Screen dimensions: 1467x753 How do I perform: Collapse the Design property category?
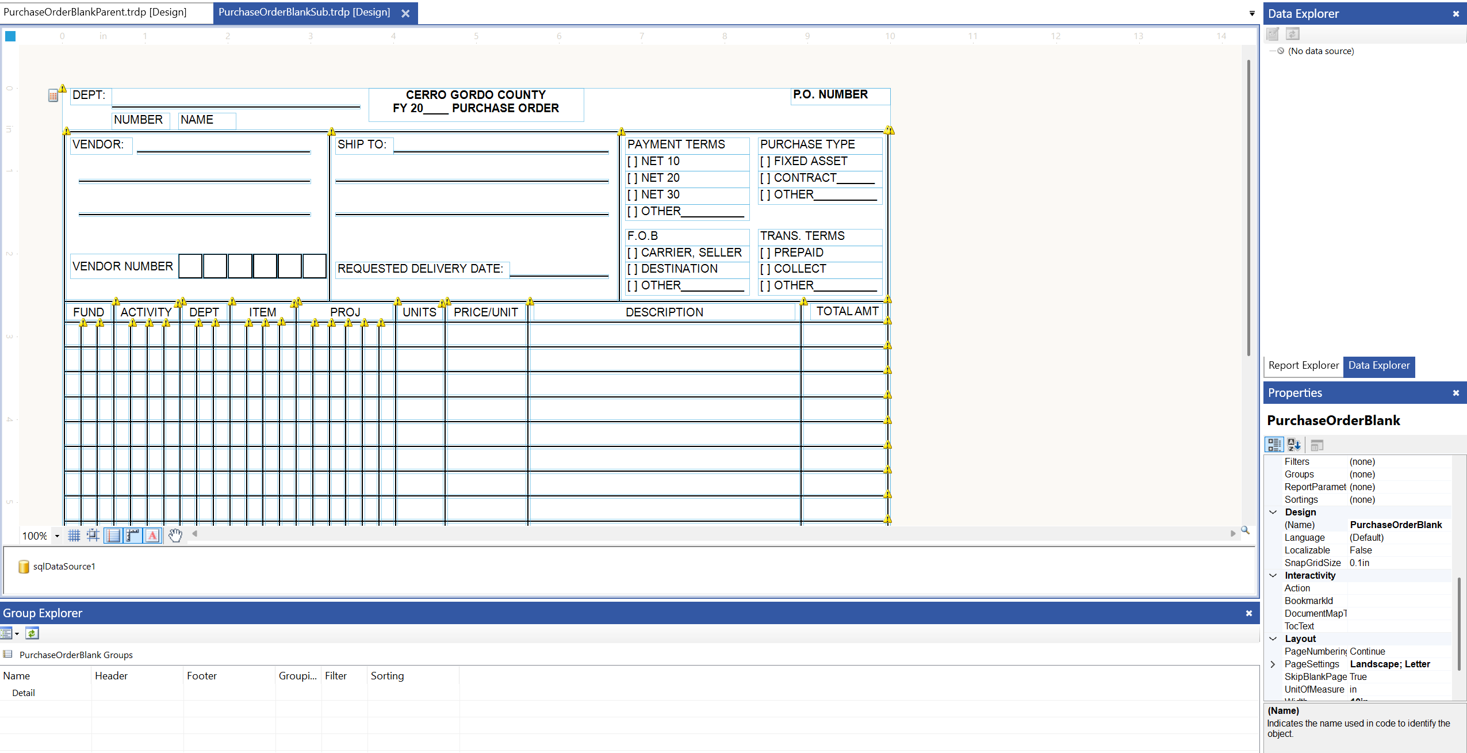click(x=1273, y=512)
